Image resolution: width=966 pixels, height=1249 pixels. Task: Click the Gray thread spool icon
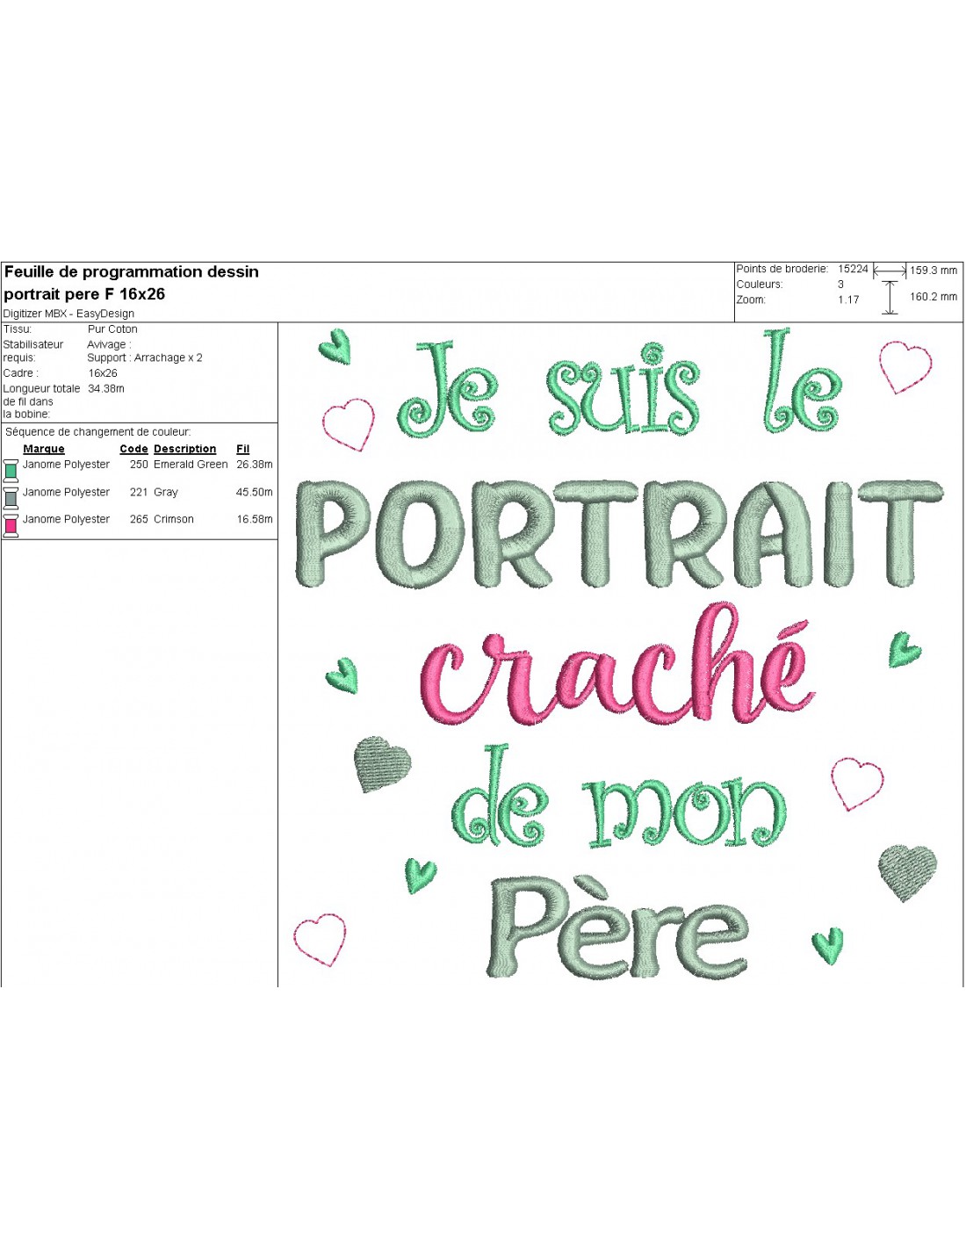coord(11,498)
